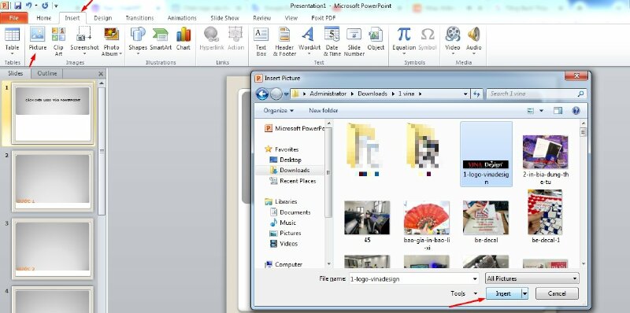630x313 pixels.
Task: Select the 1-logo-vinadesign image file
Action: pyautogui.click(x=486, y=154)
